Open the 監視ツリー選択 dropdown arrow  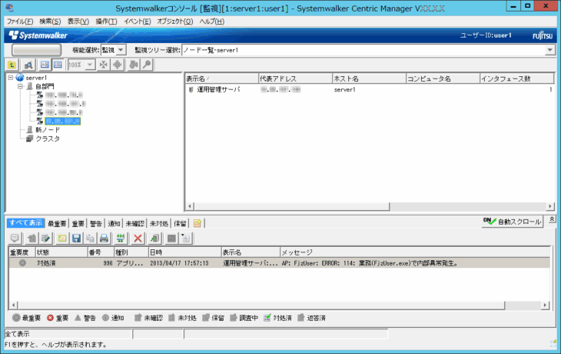click(550, 50)
